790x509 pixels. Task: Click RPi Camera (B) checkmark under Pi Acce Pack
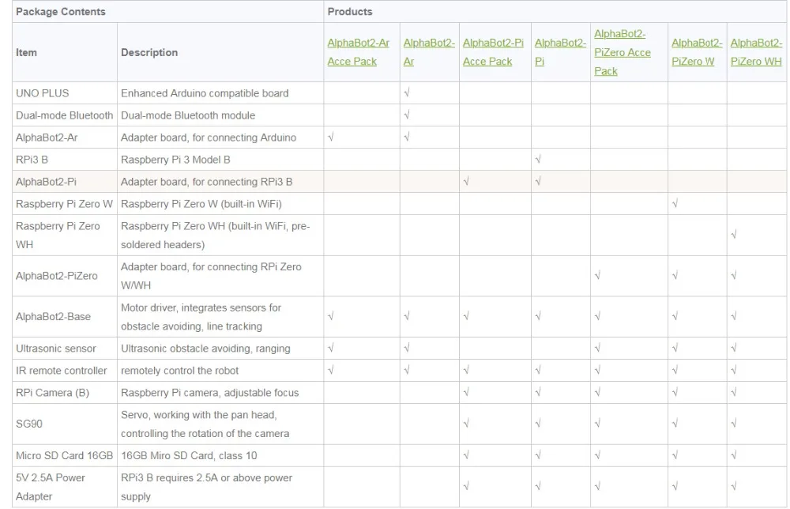tap(466, 393)
